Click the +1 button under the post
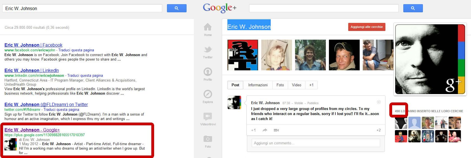 pos(253,130)
